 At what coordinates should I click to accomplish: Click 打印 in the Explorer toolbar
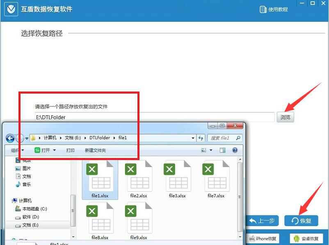(x=70, y=150)
